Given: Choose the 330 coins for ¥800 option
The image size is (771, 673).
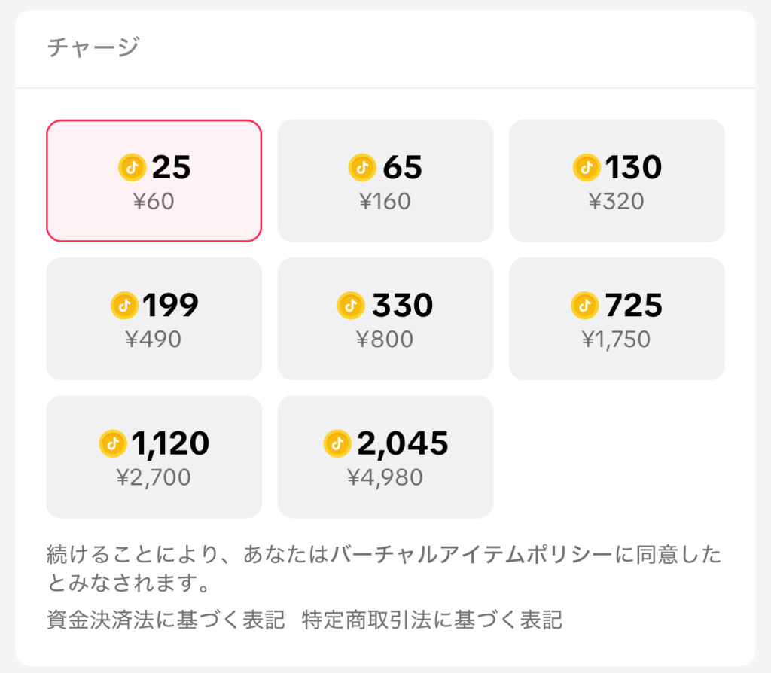Looking at the screenshot, I should point(385,318).
